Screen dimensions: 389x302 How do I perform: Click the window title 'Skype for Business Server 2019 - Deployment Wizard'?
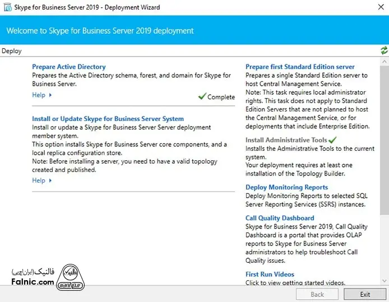click(x=87, y=7)
